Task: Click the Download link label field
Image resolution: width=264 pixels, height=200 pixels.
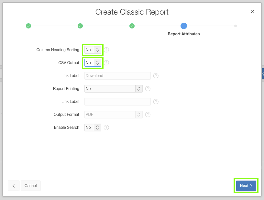Action: (x=117, y=76)
